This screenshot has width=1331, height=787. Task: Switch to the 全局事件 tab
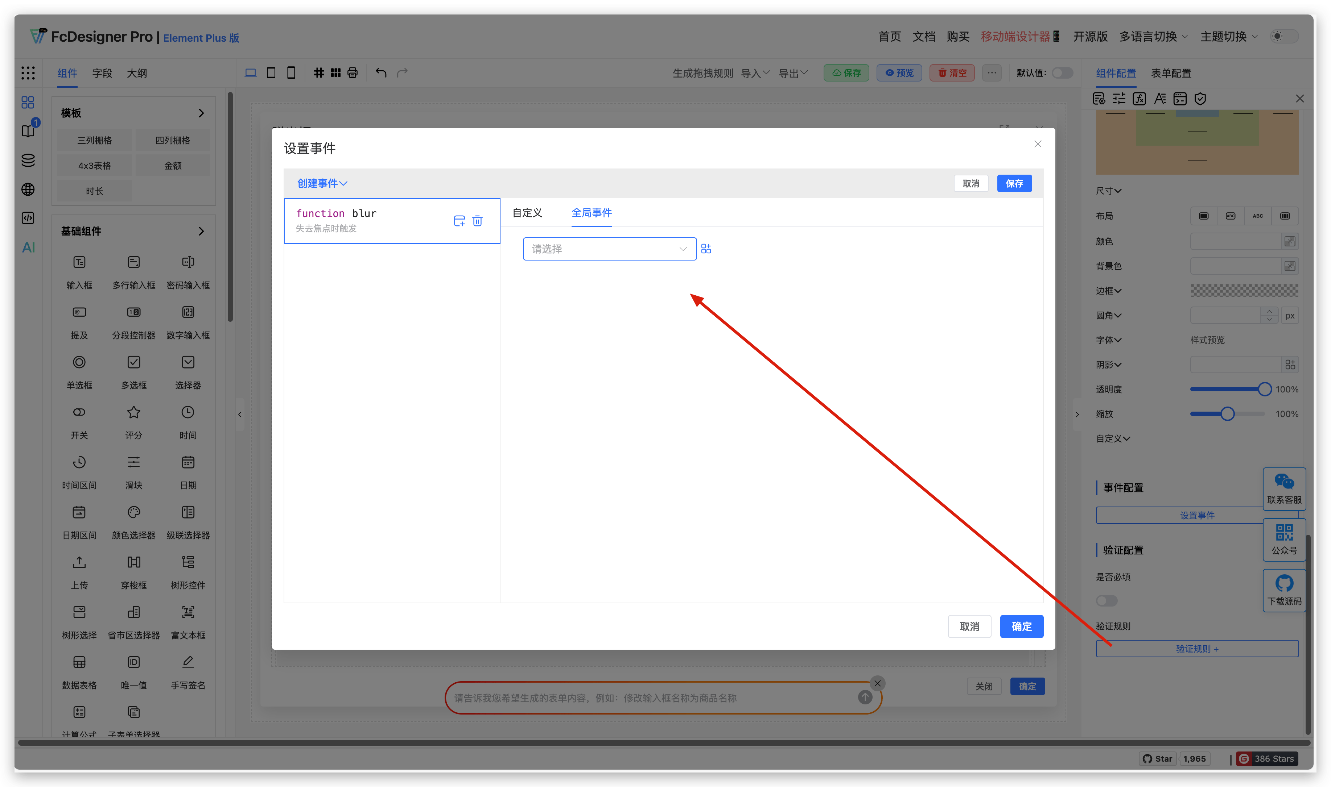[591, 213]
